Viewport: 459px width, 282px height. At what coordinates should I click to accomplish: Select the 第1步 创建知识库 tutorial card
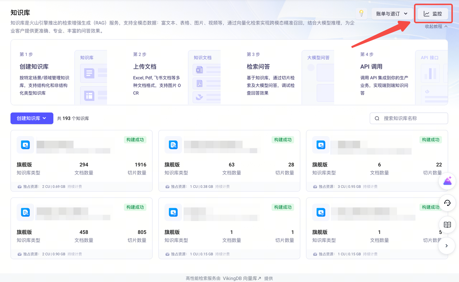[x=59, y=72]
